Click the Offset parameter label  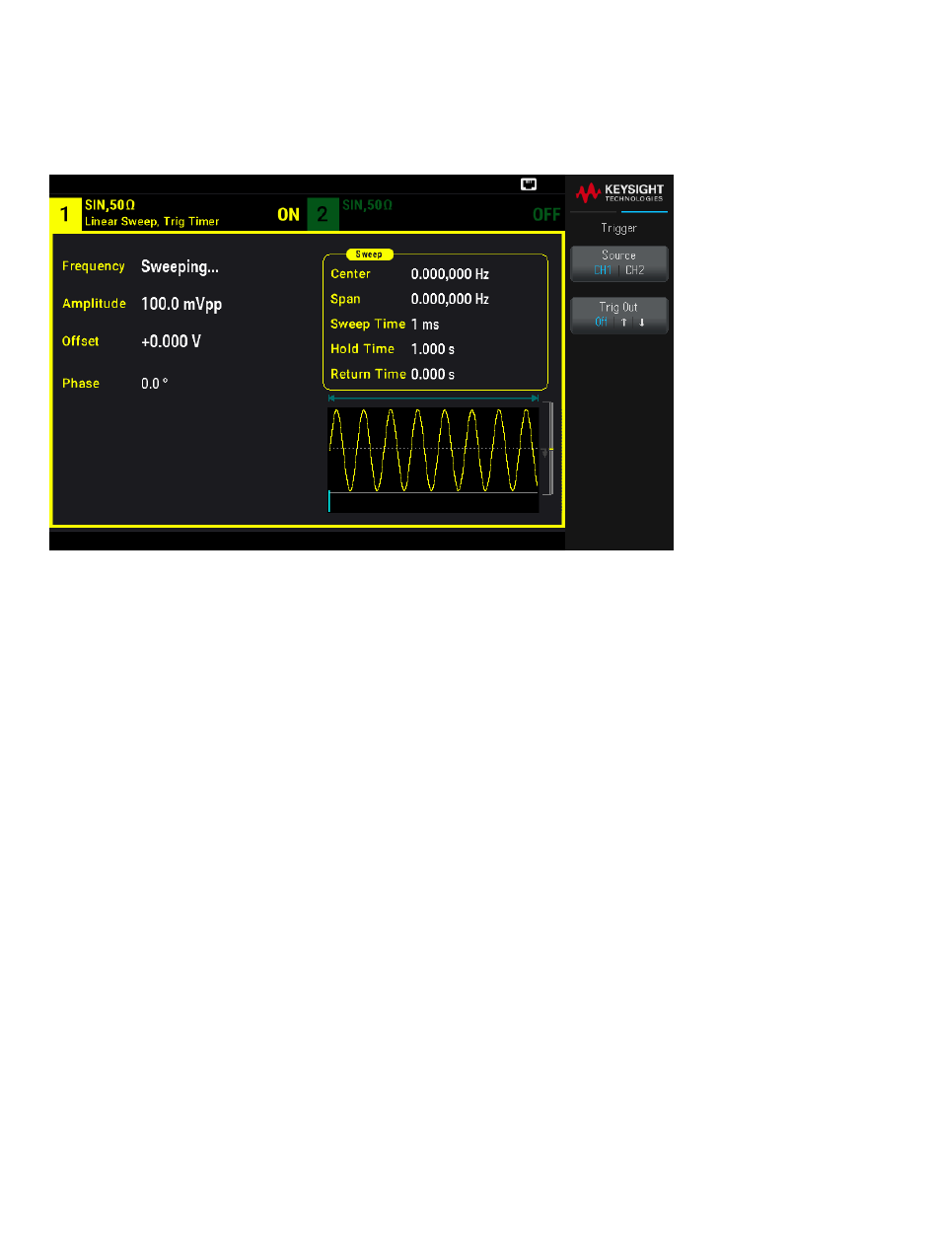81,341
